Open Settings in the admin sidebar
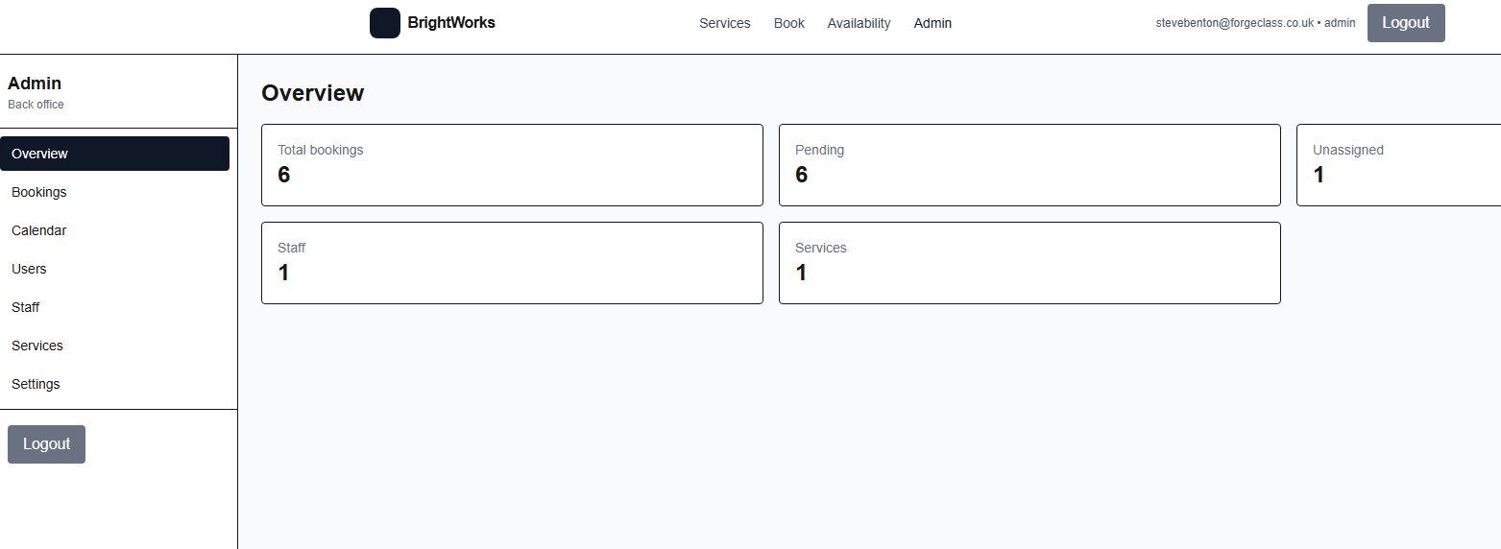The width and height of the screenshot is (1501, 549). coord(36,384)
